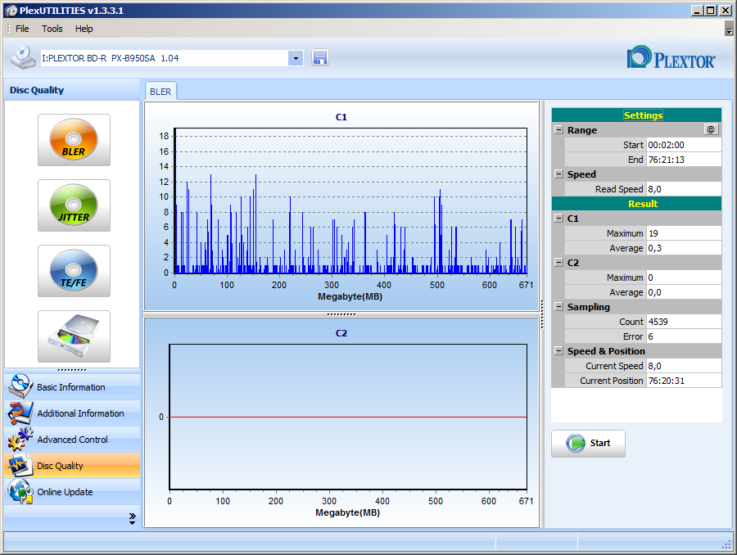Screen dimensions: 737x555
Task: Maximize the PlexUTILITIES window
Action: 711,11
